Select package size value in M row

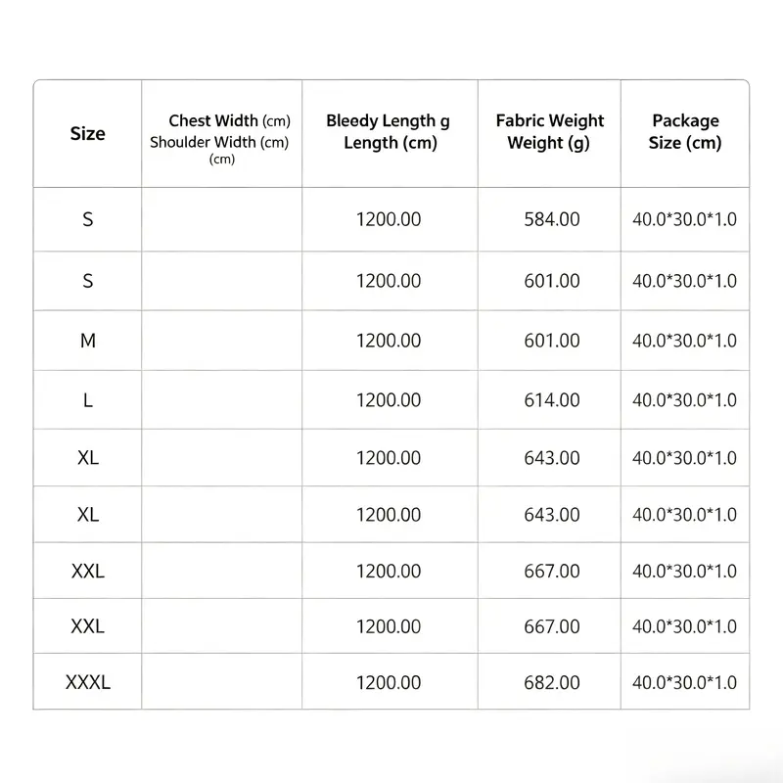pyautogui.click(x=684, y=341)
